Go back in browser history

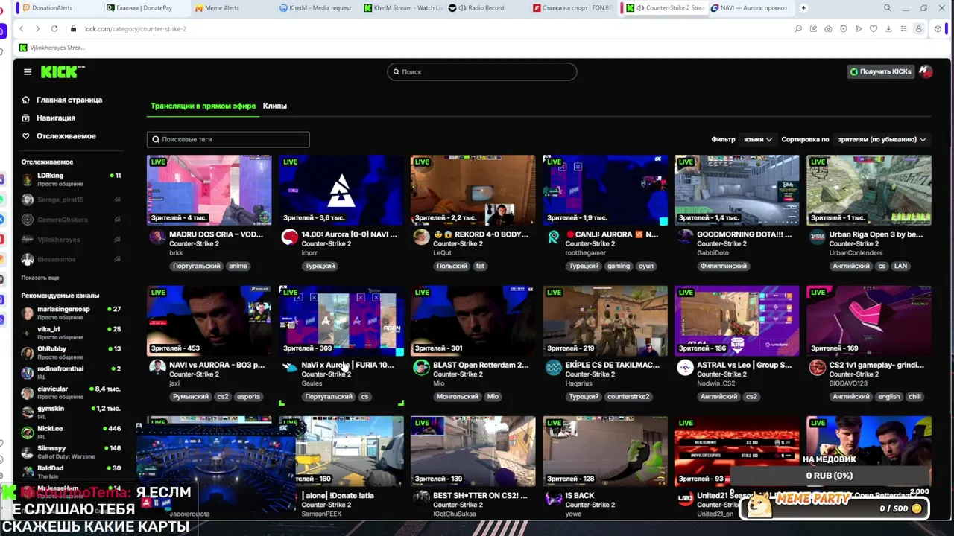(x=22, y=28)
